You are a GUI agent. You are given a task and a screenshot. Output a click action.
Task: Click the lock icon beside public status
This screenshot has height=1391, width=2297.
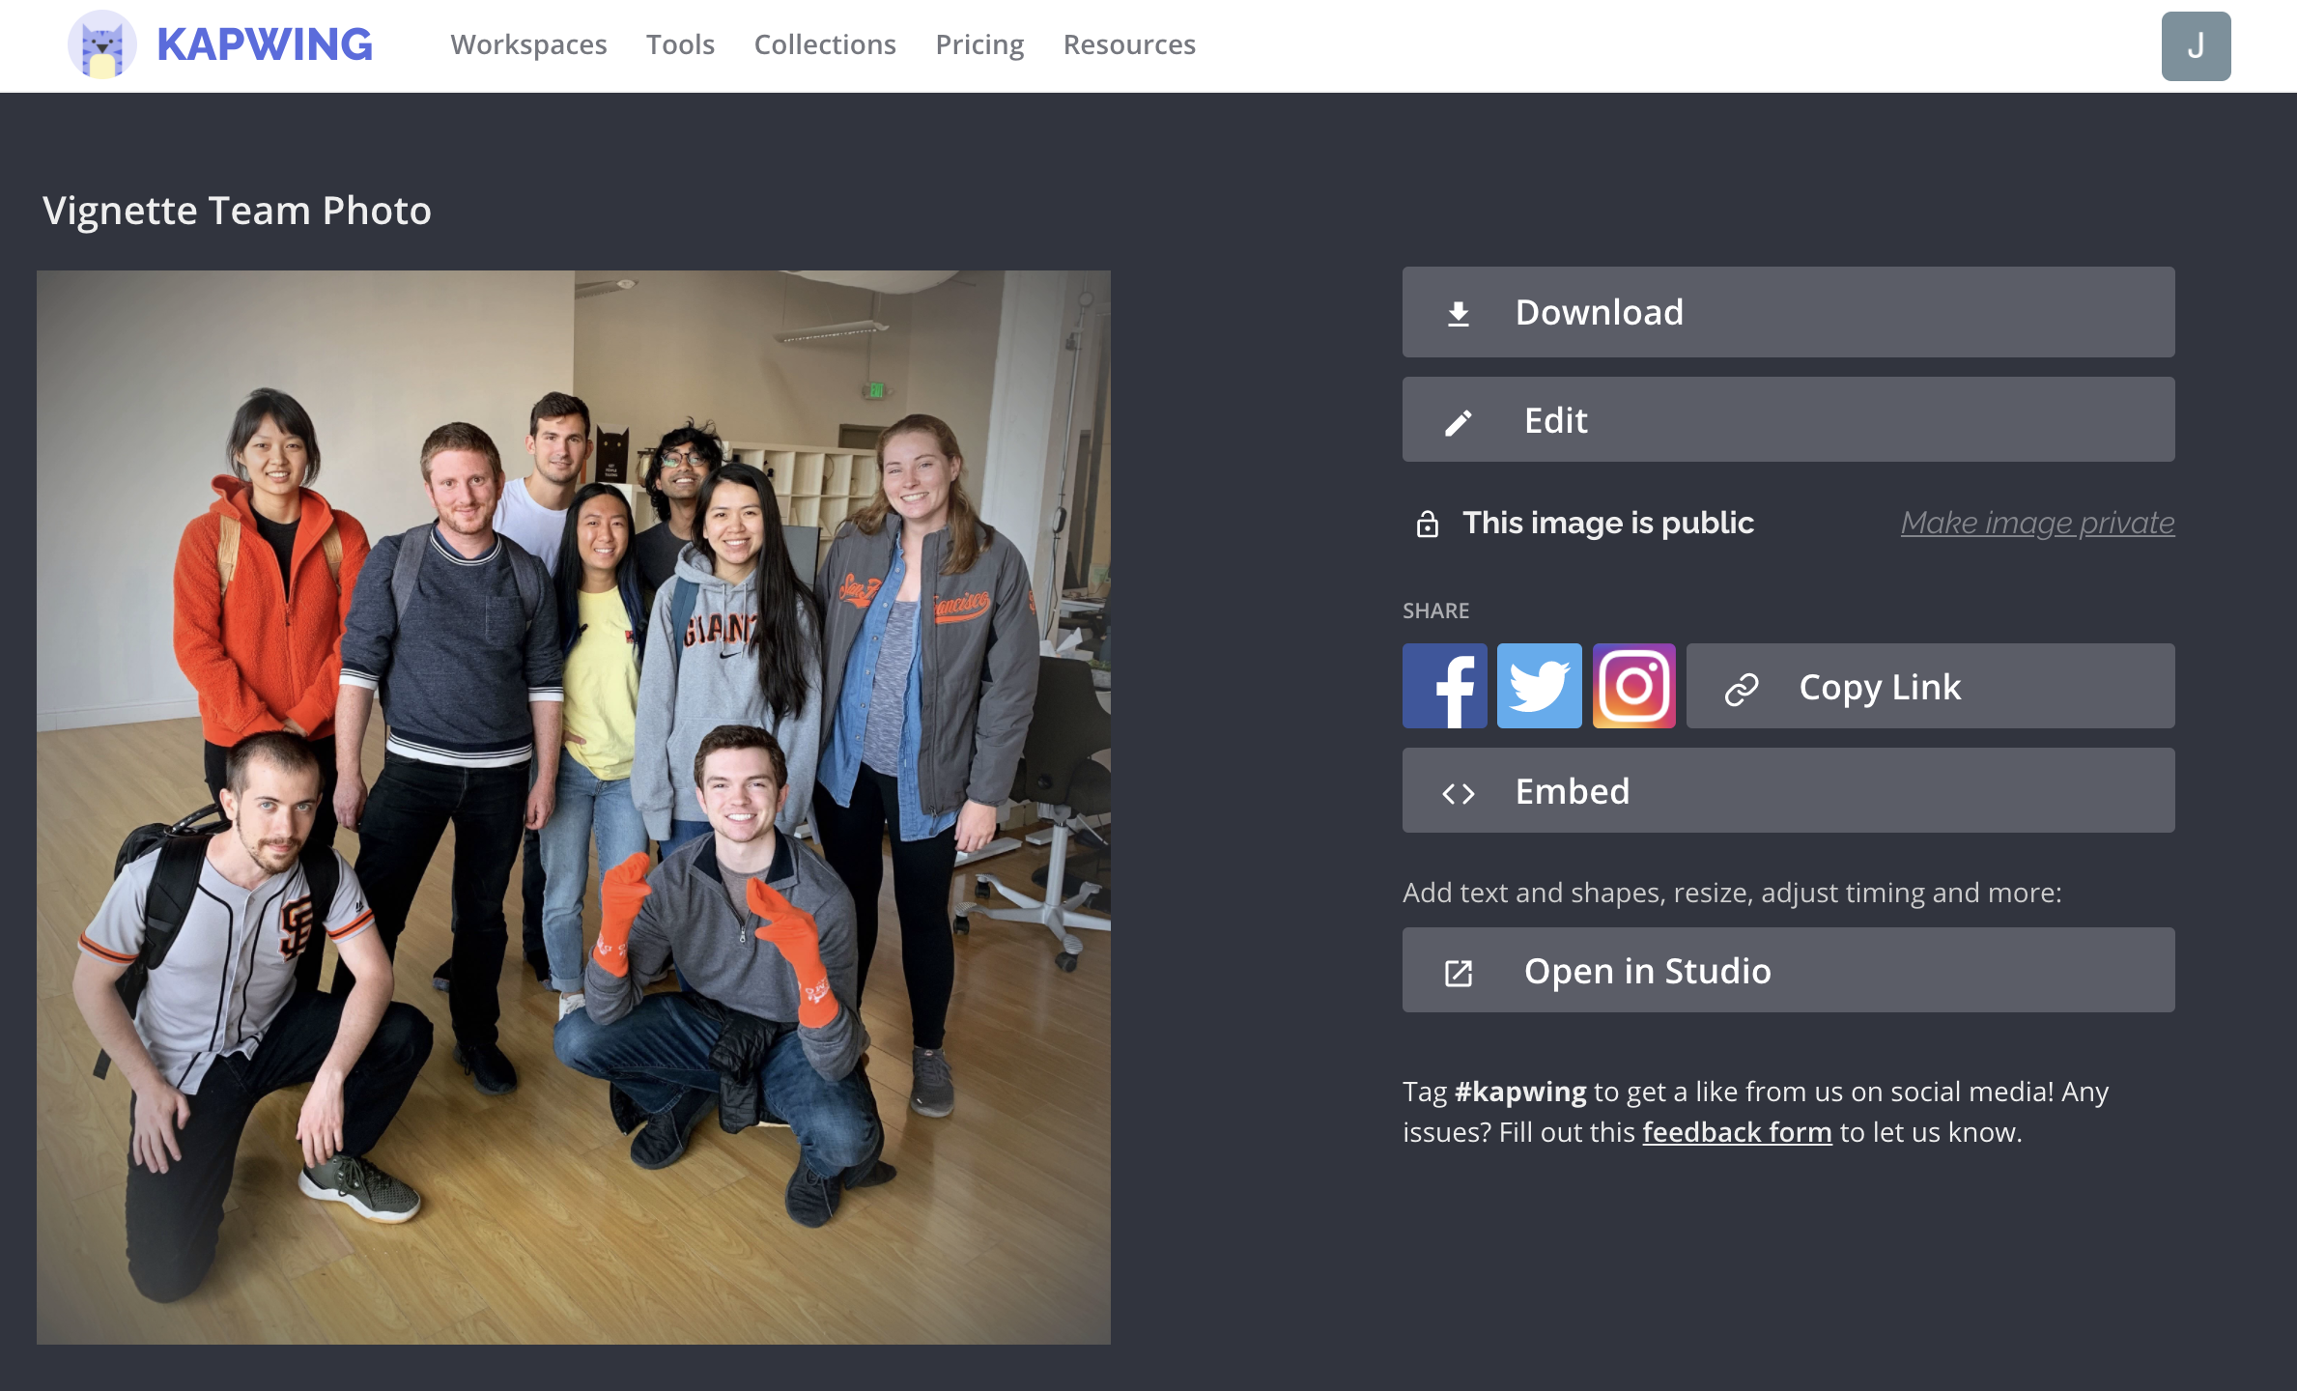pyautogui.click(x=1427, y=524)
